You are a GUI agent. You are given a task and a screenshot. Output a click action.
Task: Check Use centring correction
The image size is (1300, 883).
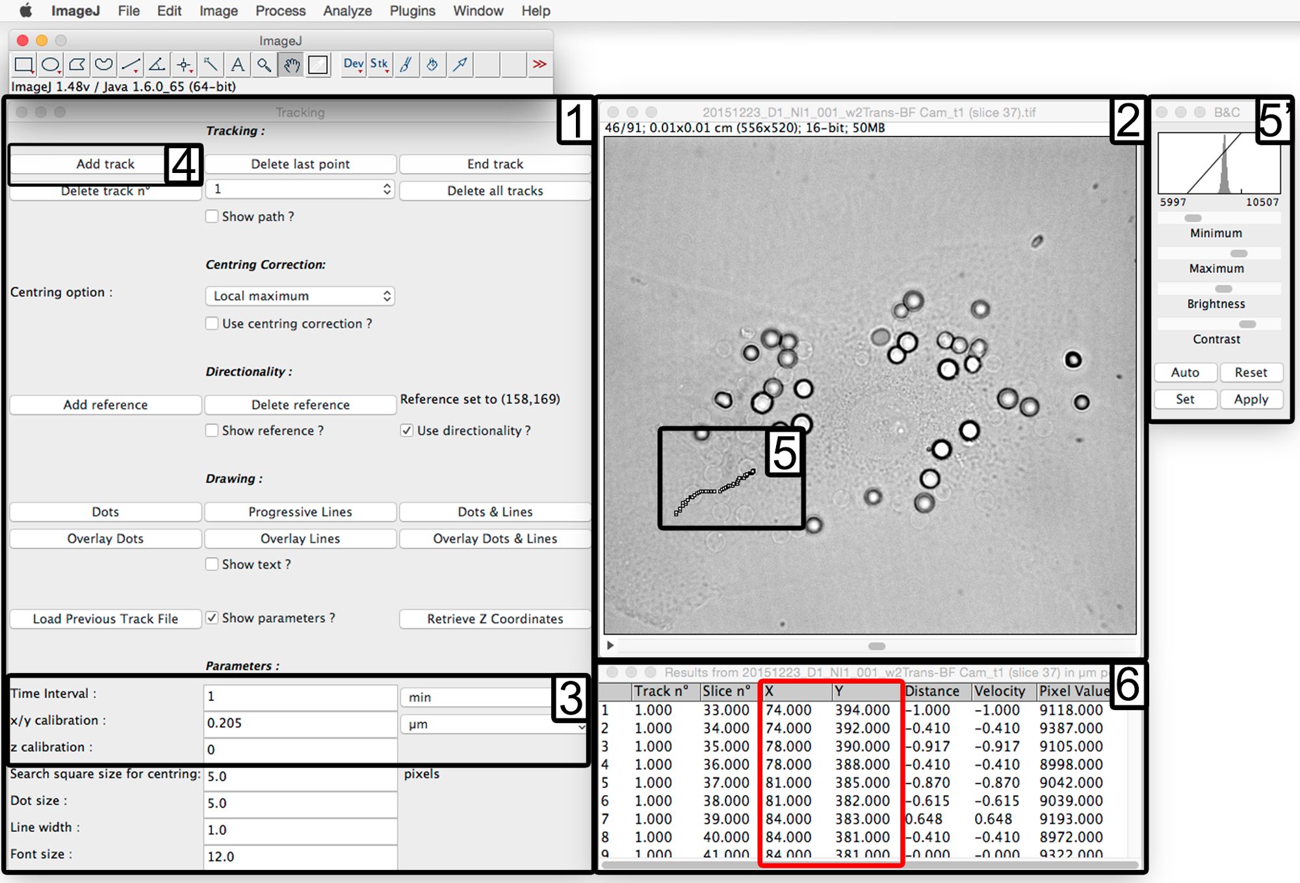coord(212,323)
